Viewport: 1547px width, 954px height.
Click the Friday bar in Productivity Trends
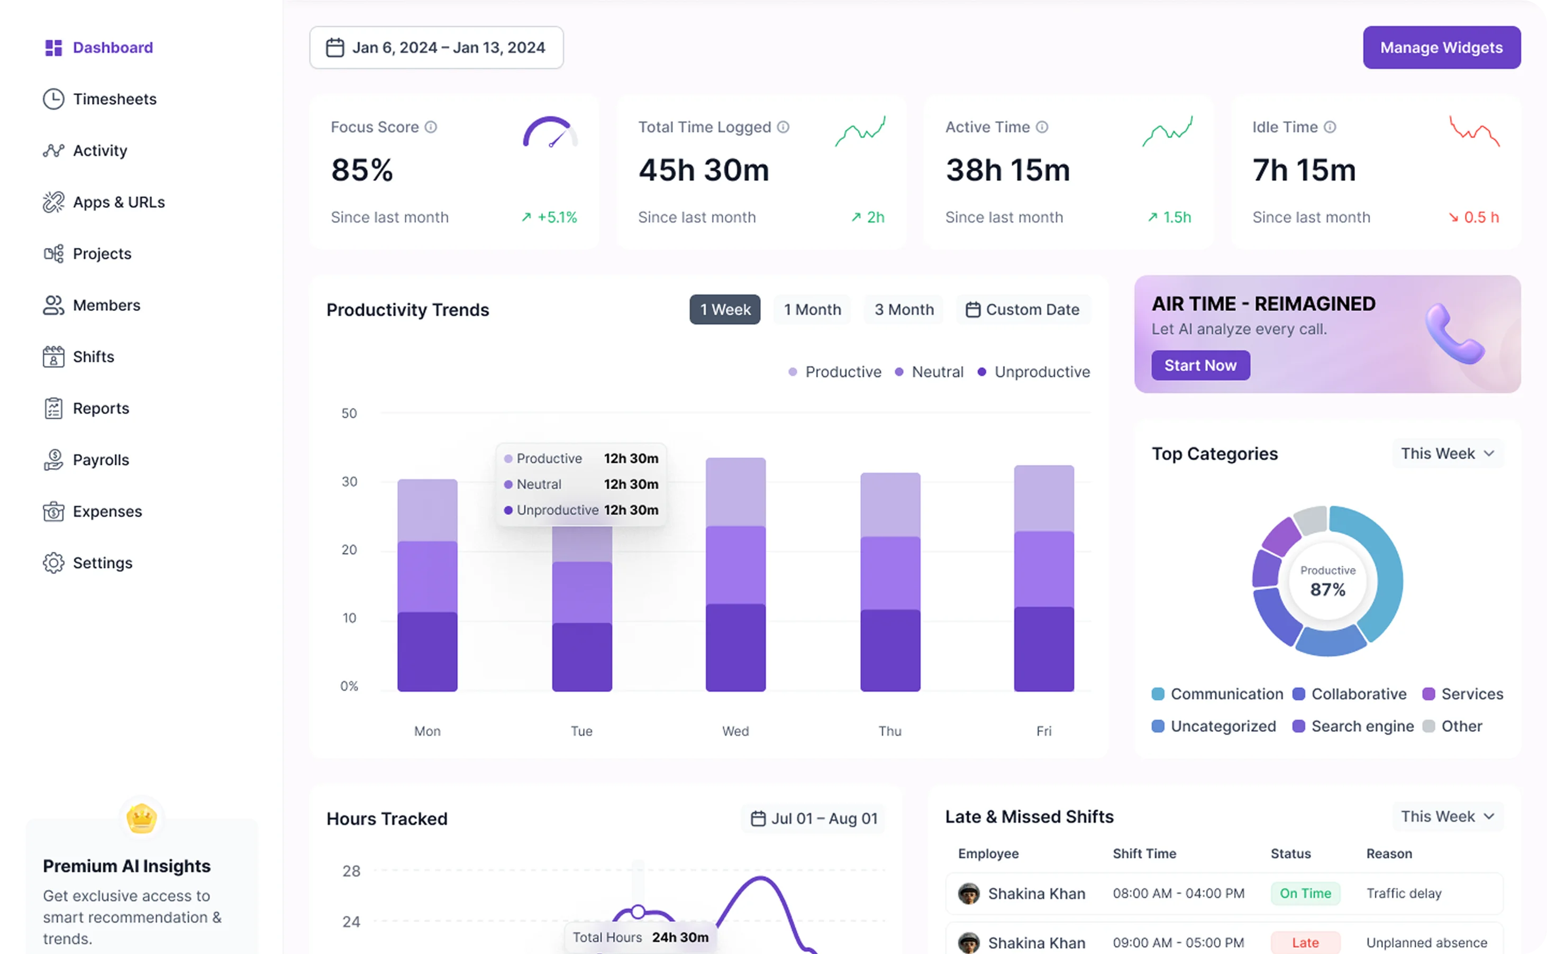click(1044, 579)
